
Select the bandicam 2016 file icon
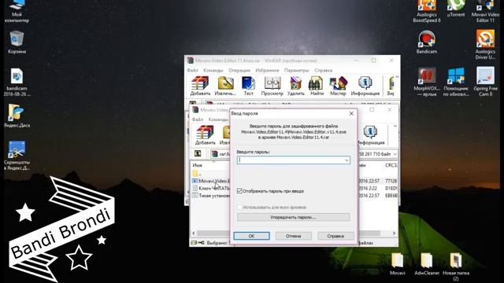[17, 82]
